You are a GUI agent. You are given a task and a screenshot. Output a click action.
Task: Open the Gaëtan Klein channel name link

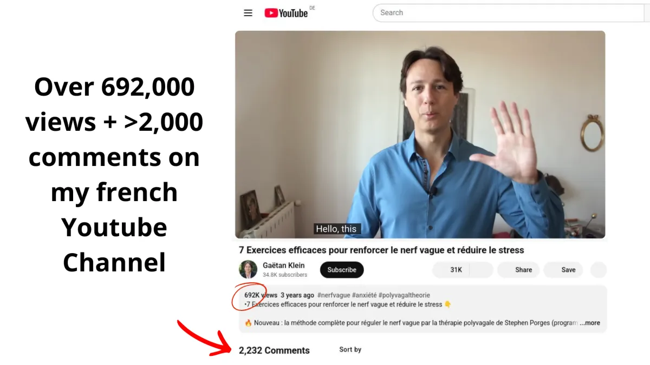point(283,266)
